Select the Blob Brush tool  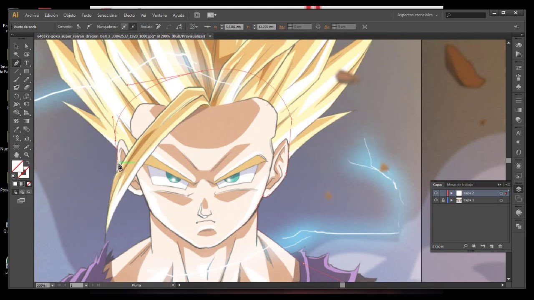pyautogui.click(x=16, y=88)
